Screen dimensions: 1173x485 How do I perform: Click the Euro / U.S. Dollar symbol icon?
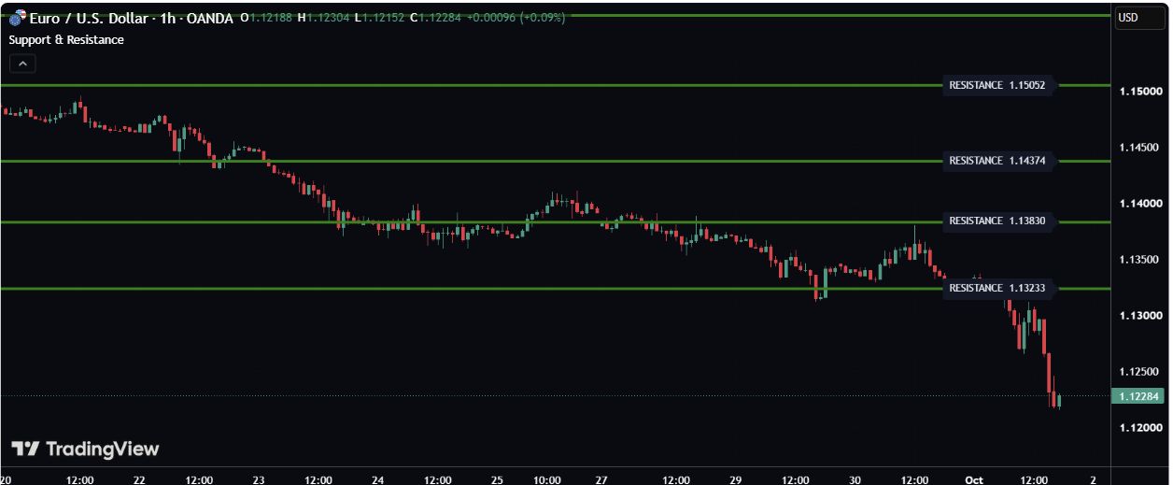click(17, 18)
